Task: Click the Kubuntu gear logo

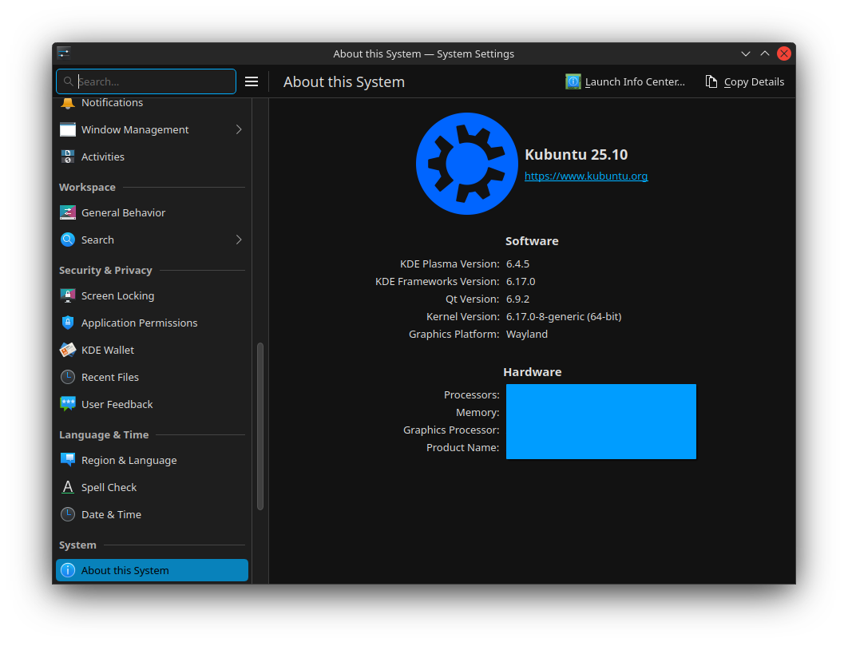Action: 467,164
